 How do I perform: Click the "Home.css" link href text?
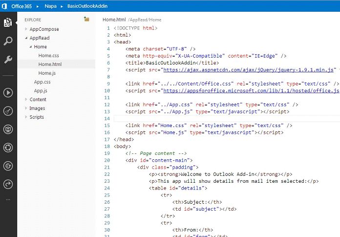click(172, 125)
